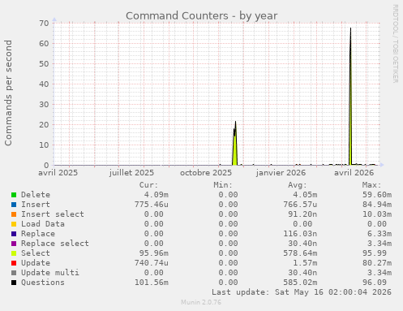Click the 'avril 2026' x-axis label
This screenshot has height=311, width=403.
[354, 173]
